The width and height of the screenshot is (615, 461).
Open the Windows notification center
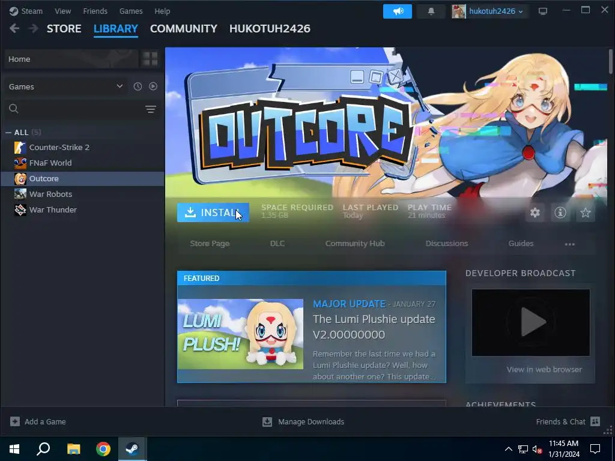coord(595,449)
